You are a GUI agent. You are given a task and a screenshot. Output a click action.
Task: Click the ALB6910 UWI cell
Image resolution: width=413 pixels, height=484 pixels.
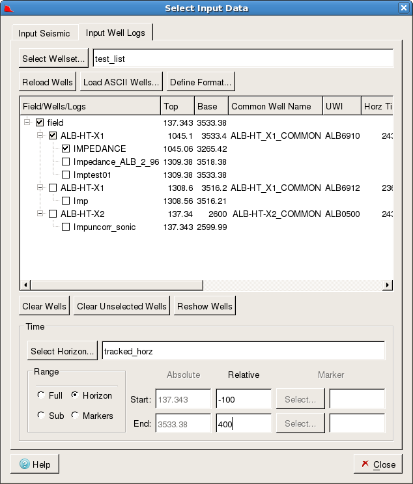pyautogui.click(x=342, y=135)
